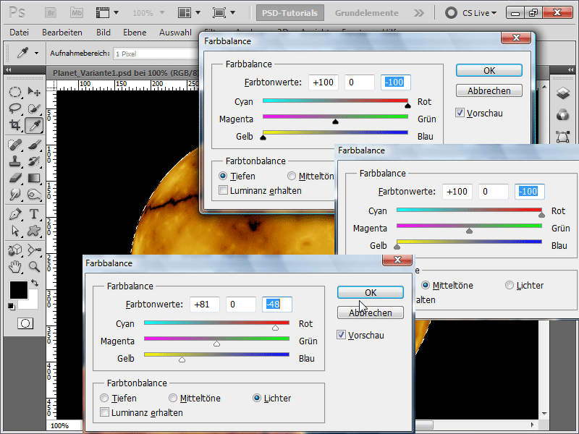The image size is (579, 434).
Task: Select the Elliptical Marquee tool
Action: click(14, 92)
